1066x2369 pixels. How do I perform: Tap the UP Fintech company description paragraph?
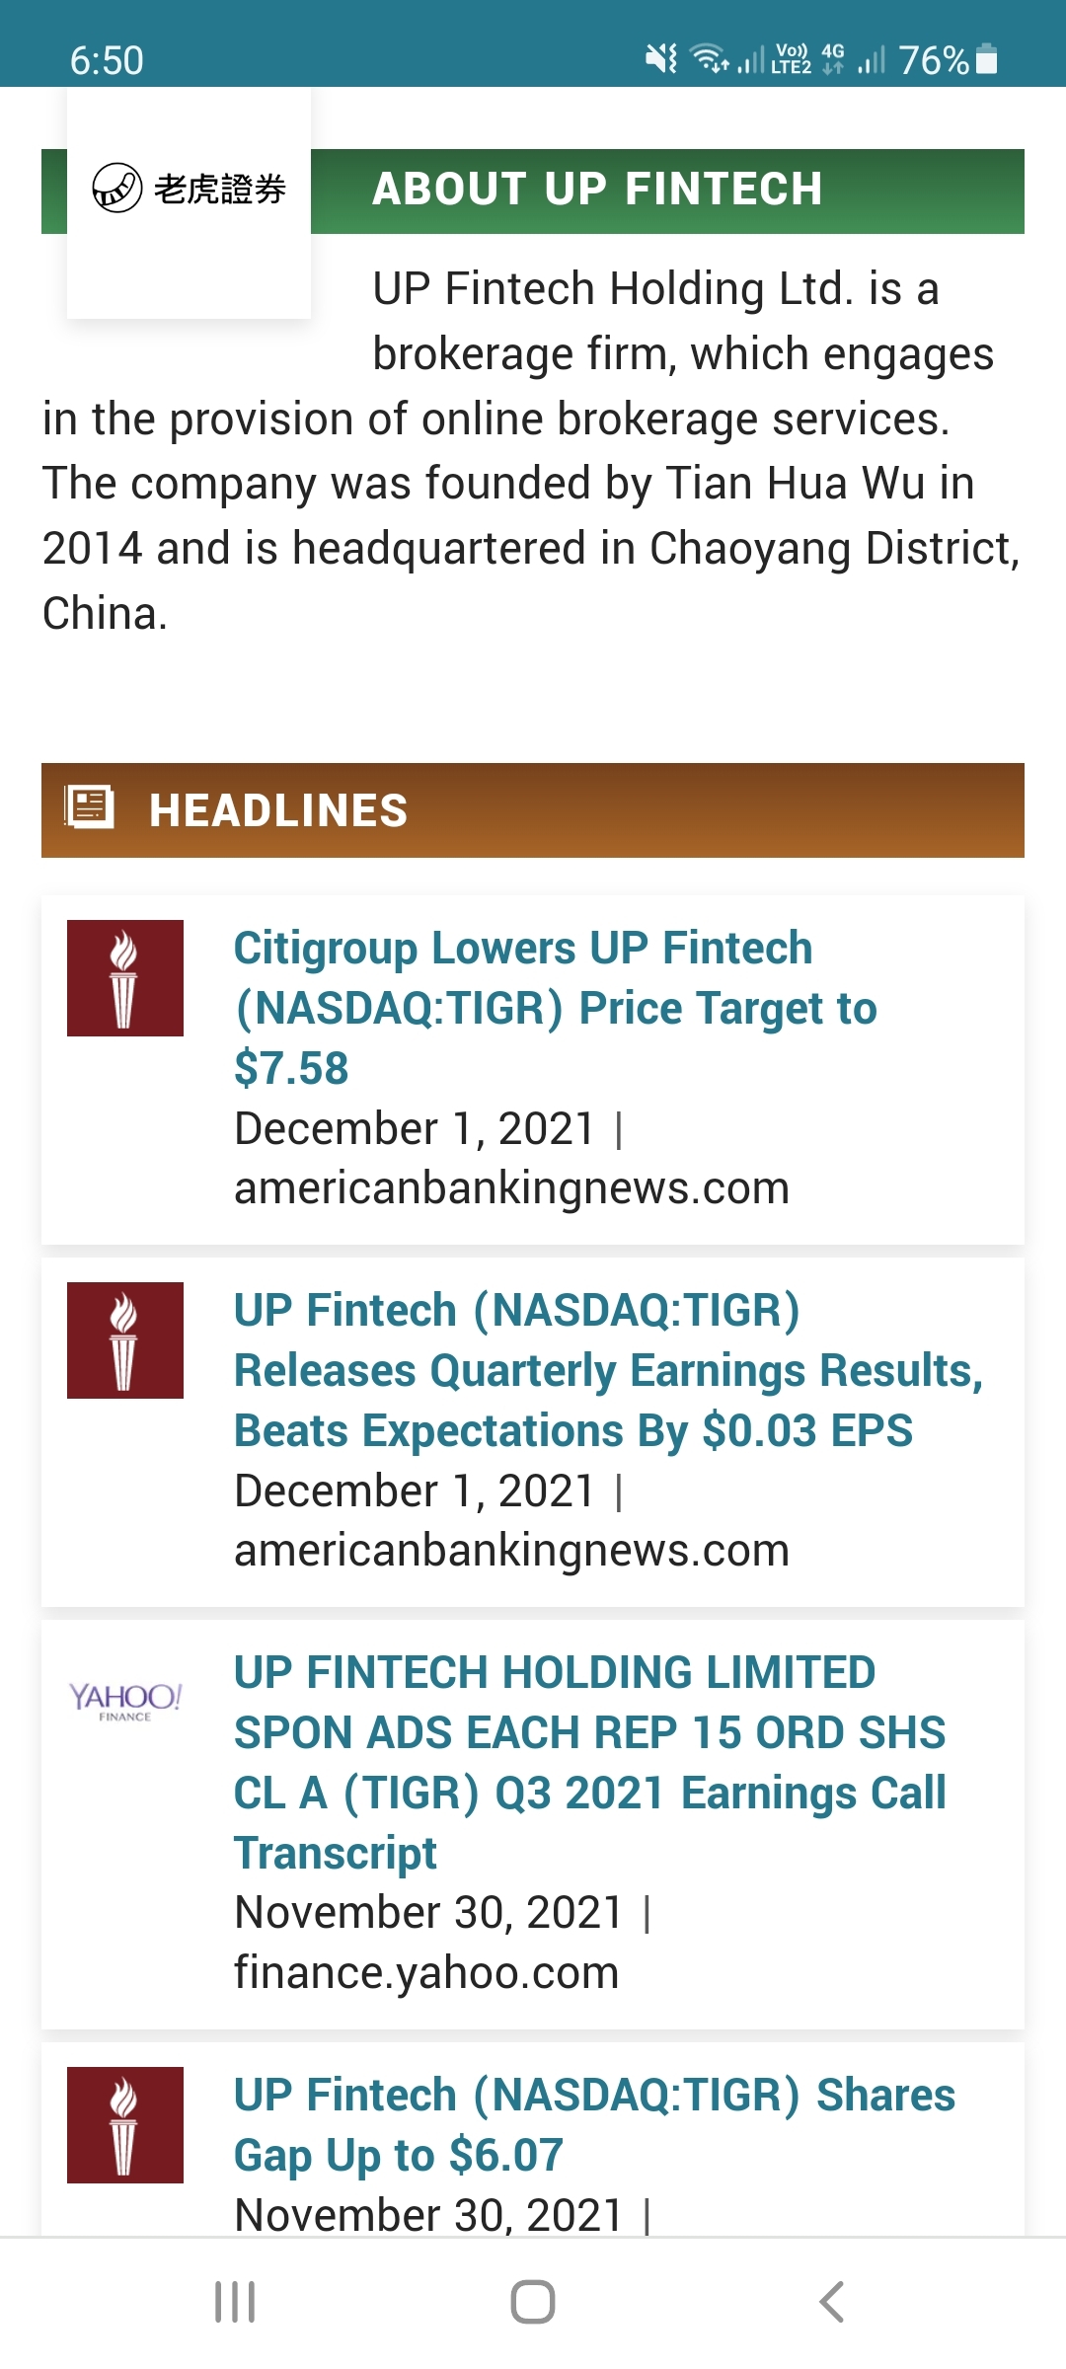pos(533,450)
